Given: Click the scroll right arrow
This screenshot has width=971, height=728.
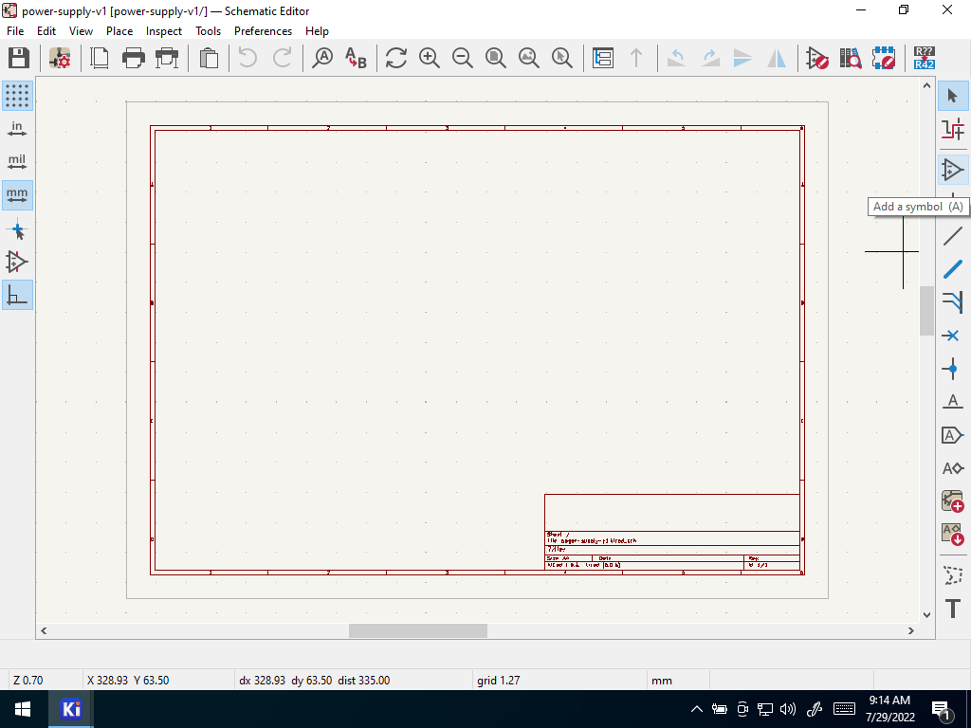Looking at the screenshot, I should pyautogui.click(x=911, y=630).
